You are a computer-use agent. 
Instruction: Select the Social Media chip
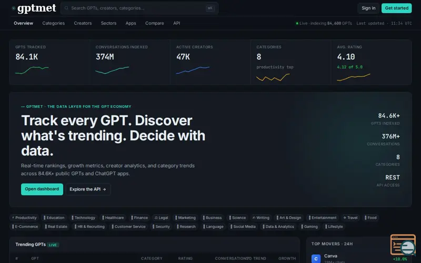pyautogui.click(x=243, y=227)
